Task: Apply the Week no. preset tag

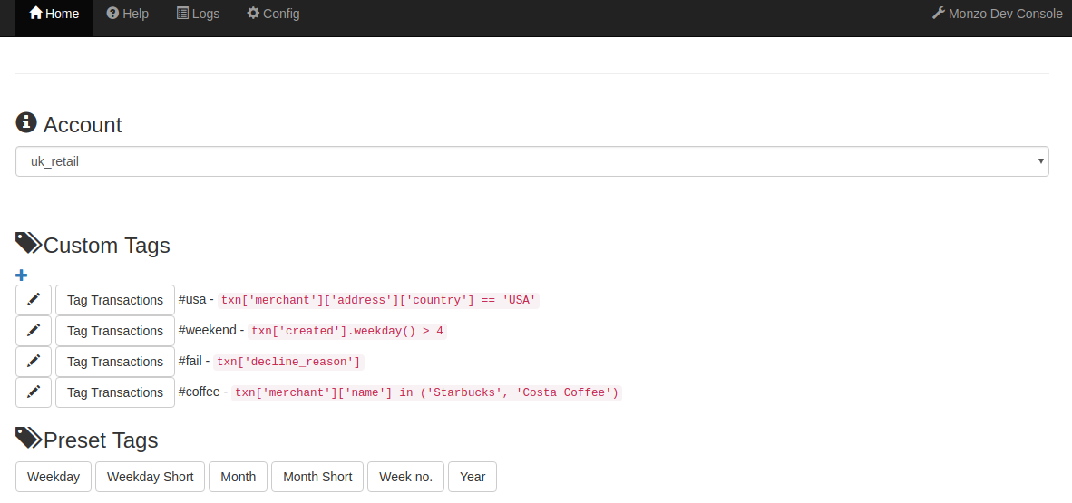Action: tap(405, 477)
